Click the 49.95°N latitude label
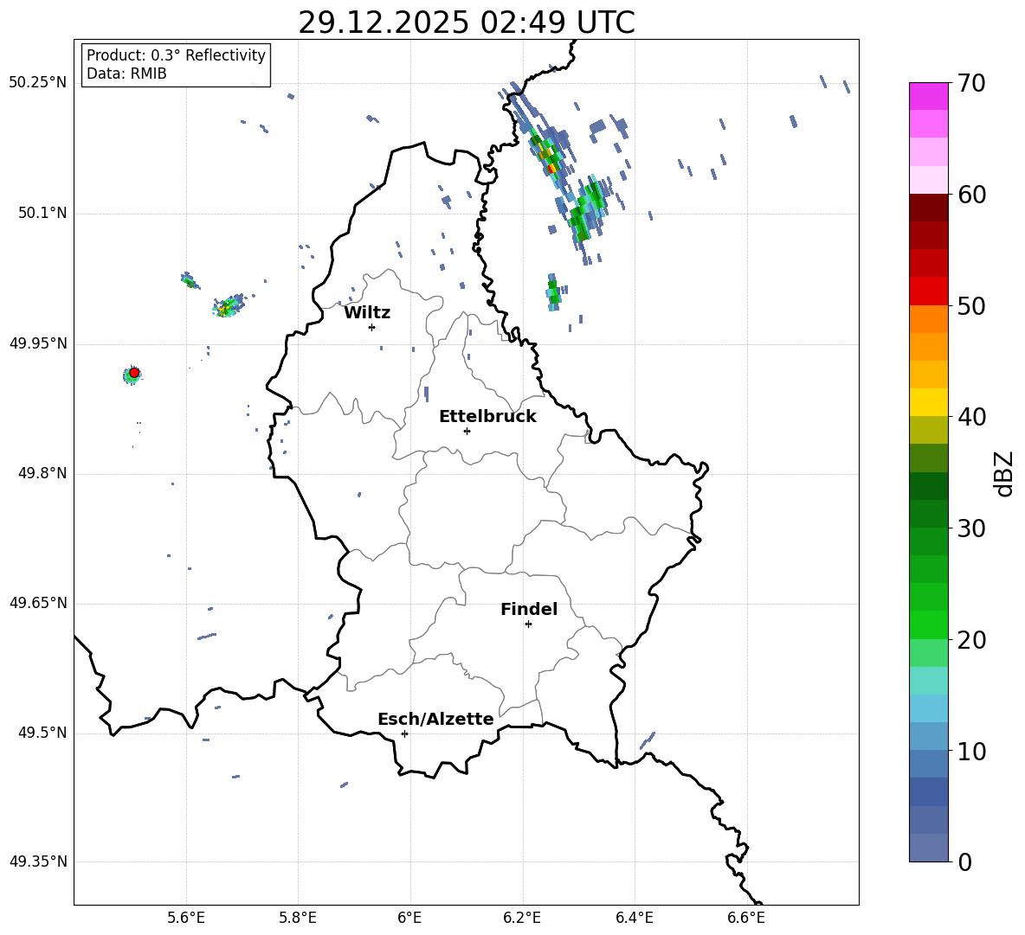The image size is (1025, 935). coord(38,343)
